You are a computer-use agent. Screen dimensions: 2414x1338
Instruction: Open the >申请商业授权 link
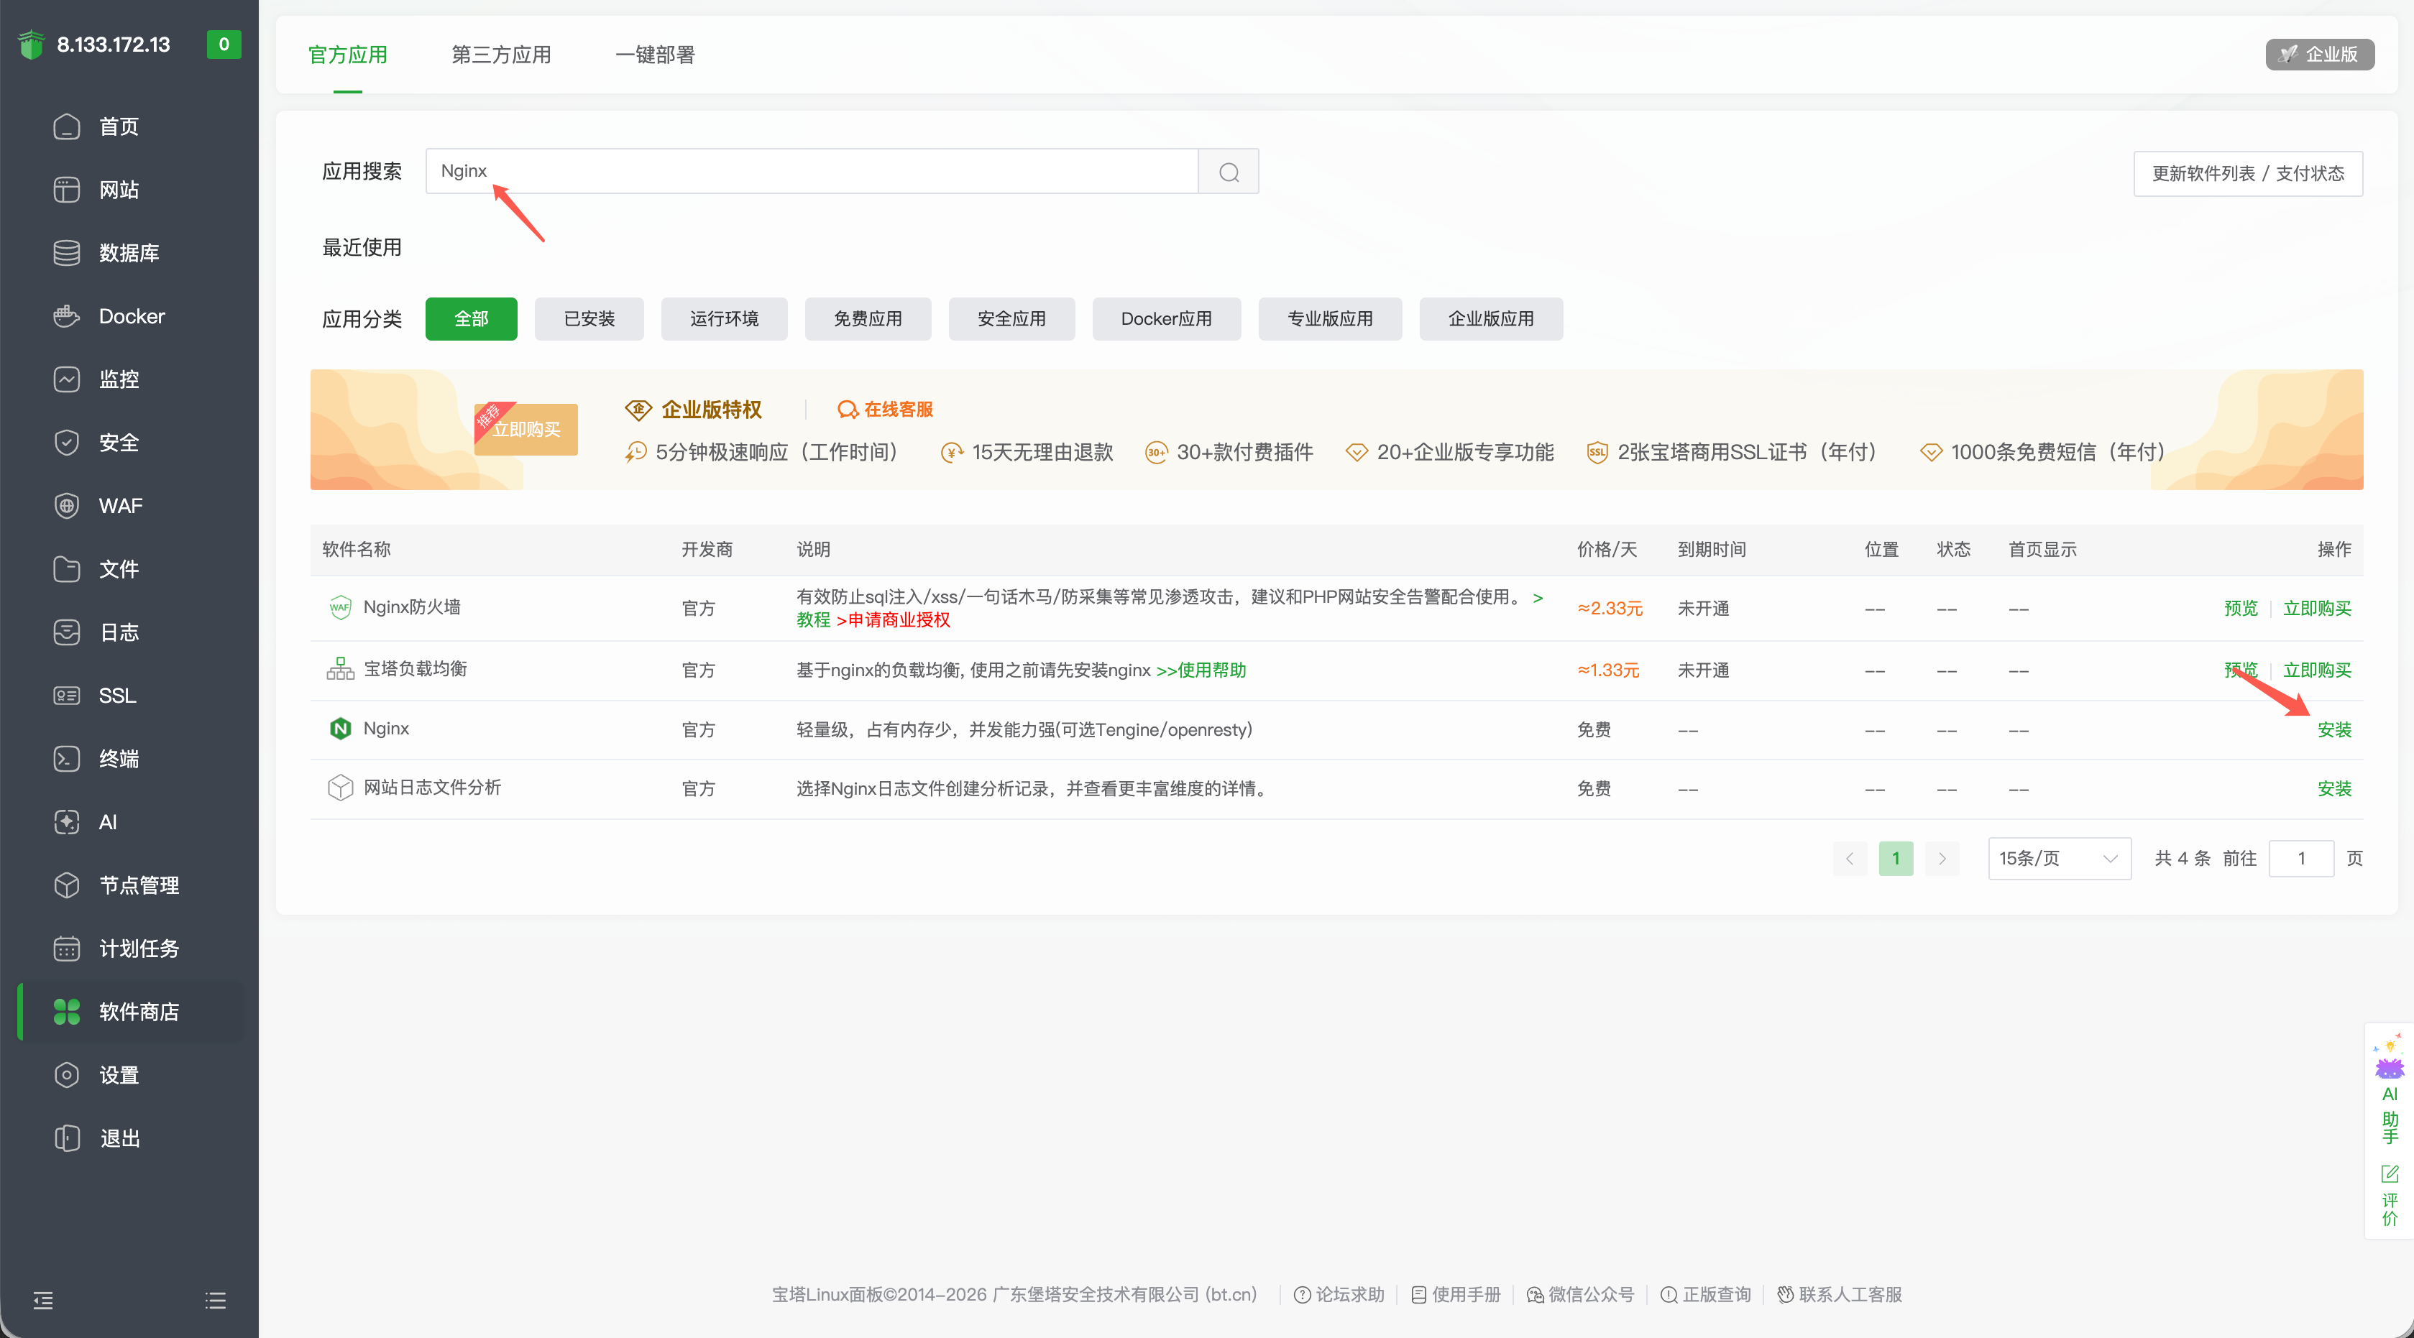click(893, 619)
